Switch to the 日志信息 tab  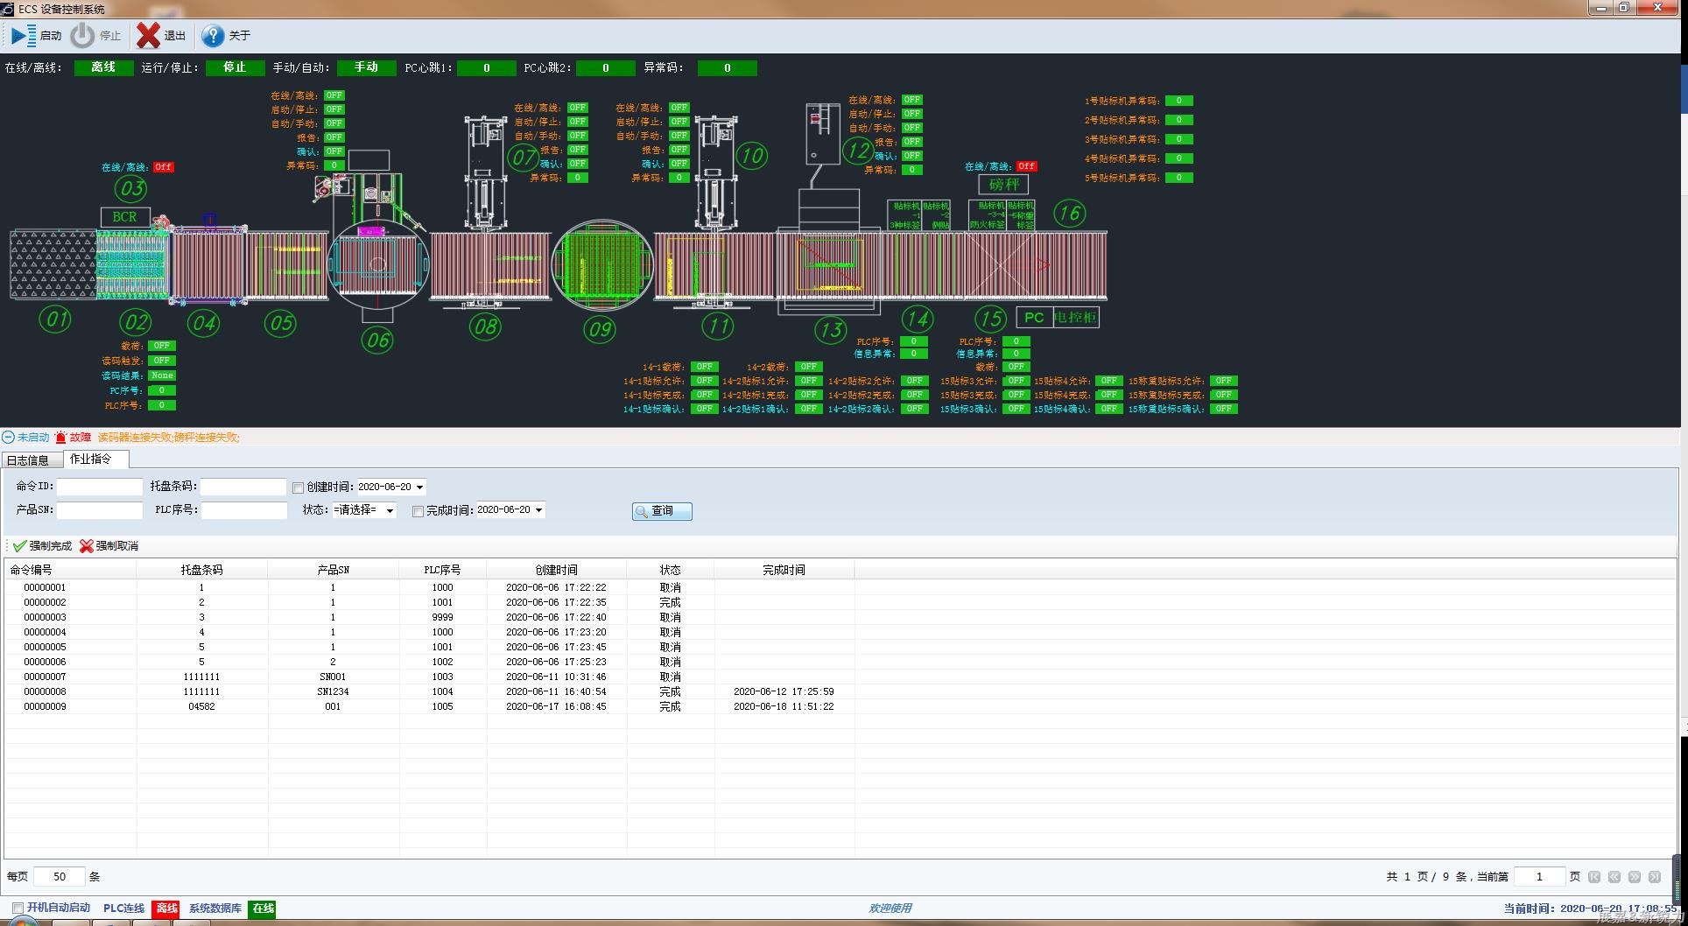click(29, 459)
